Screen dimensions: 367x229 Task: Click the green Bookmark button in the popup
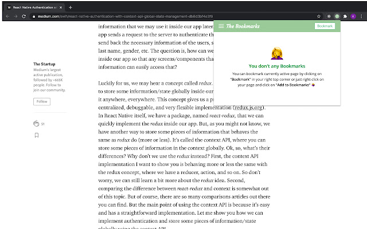[325, 26]
